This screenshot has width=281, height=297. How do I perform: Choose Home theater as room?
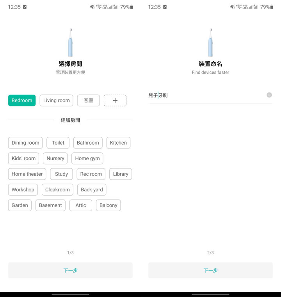27,174
